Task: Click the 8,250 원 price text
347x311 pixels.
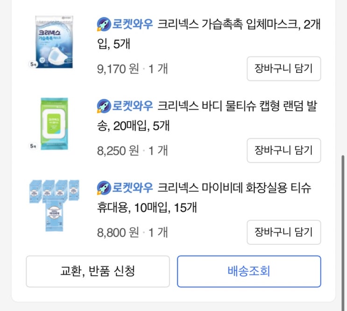Action: pyautogui.click(x=118, y=151)
